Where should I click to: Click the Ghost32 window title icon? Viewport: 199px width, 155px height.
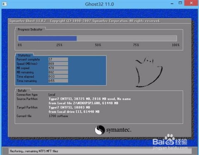[4, 4]
